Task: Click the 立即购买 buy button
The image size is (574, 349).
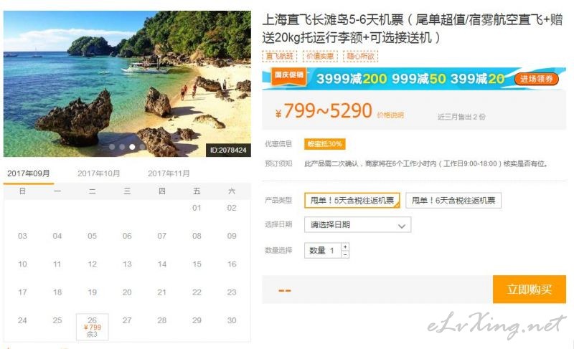Action: click(x=529, y=289)
